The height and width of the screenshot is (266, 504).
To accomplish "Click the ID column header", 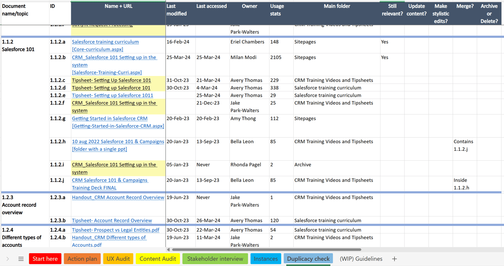I will (60, 13).
